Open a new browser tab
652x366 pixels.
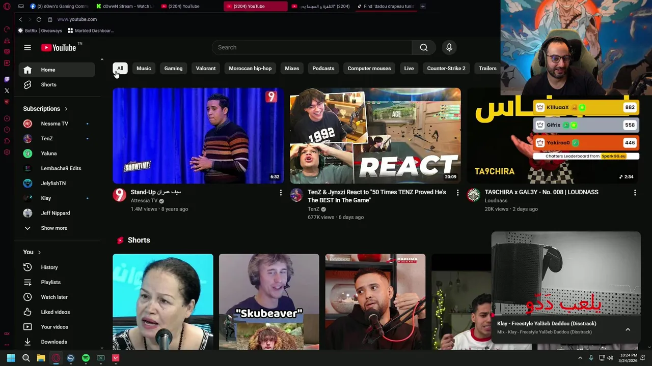pyautogui.click(x=423, y=6)
